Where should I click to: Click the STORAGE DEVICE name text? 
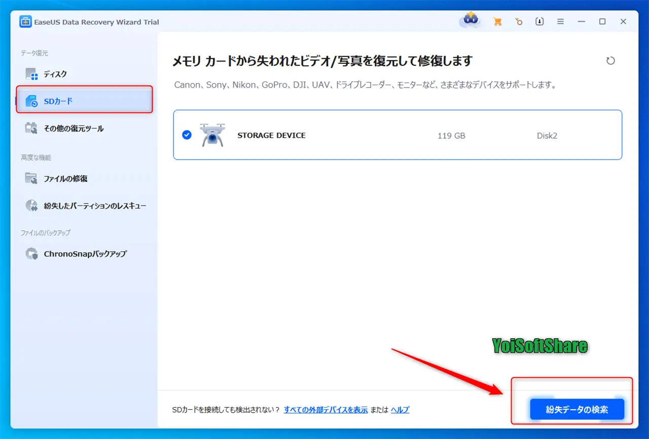(x=271, y=136)
